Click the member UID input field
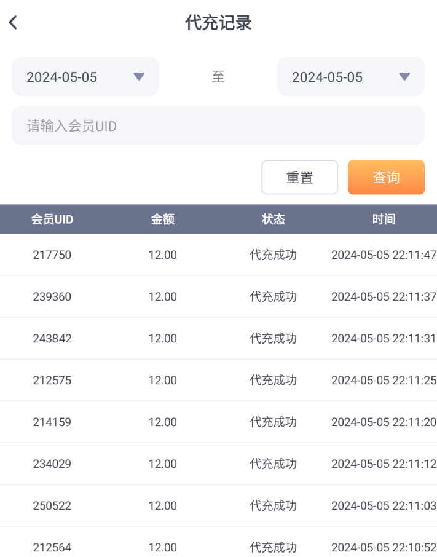Screen dimensions: 437x557 coord(218,126)
